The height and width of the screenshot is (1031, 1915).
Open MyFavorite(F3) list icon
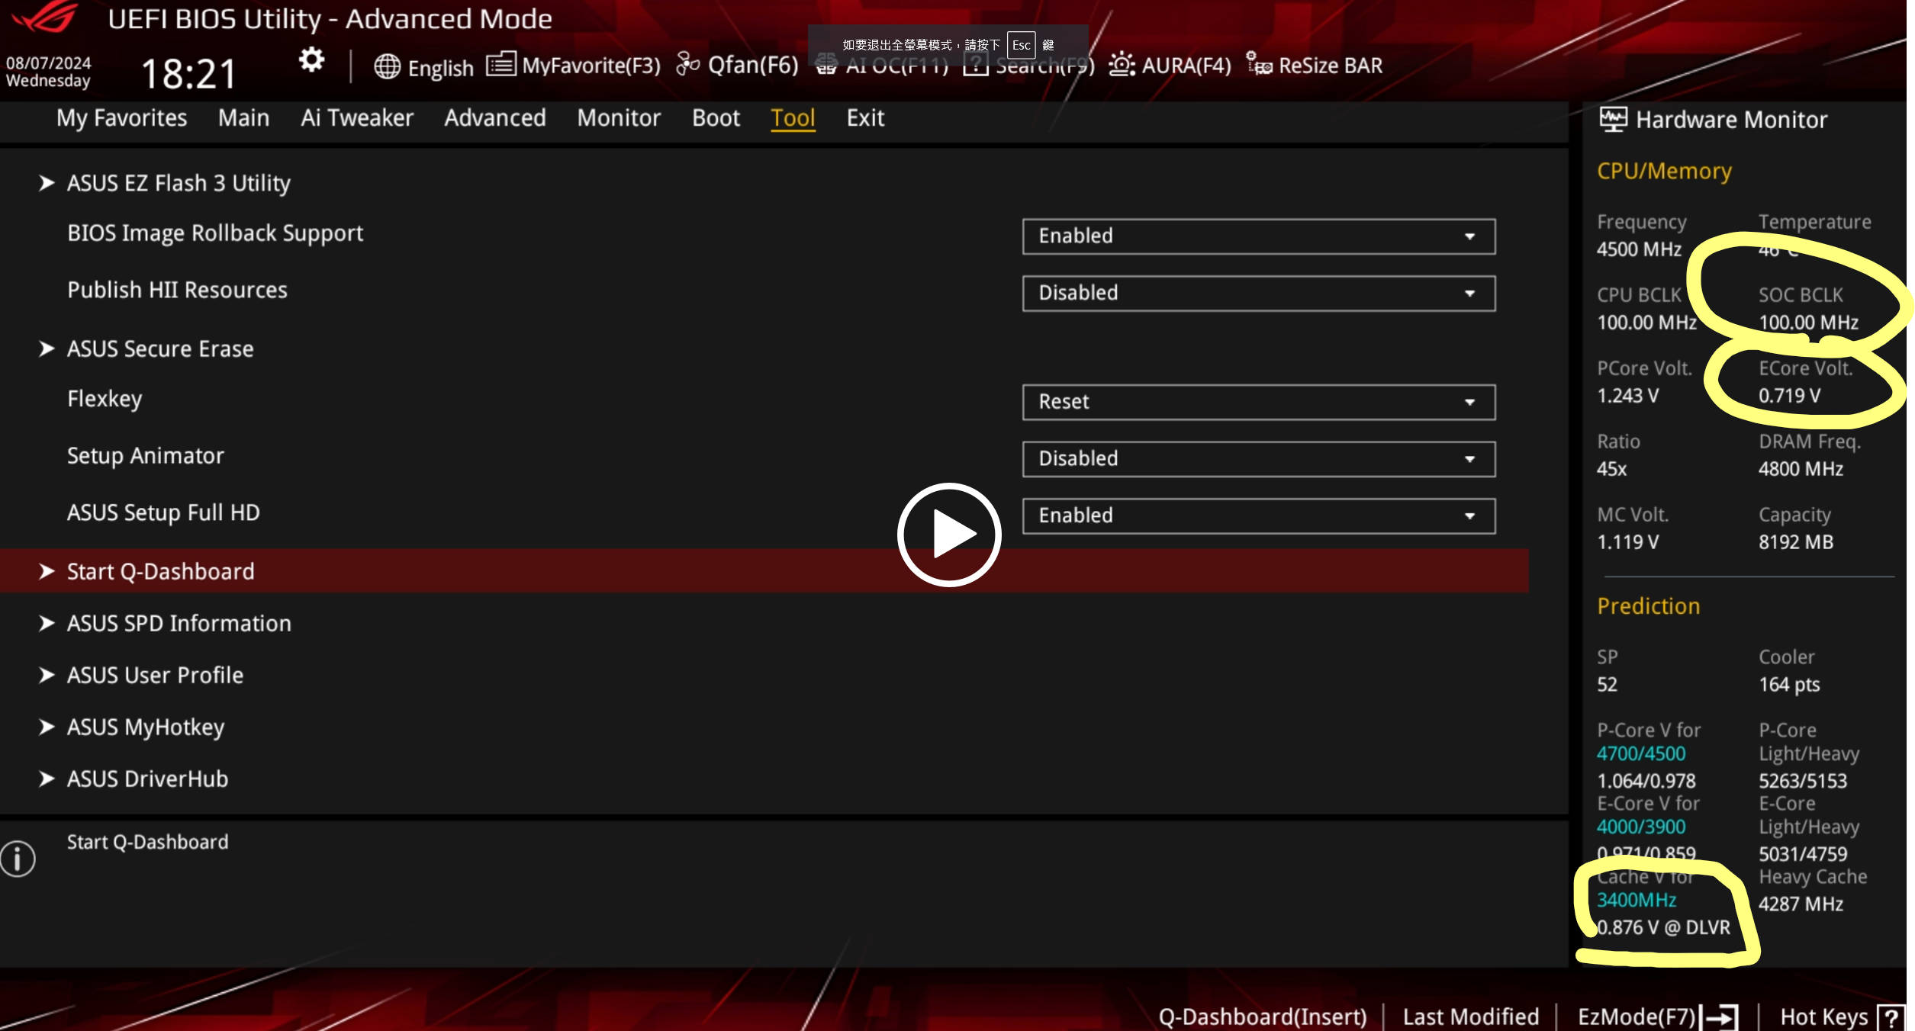point(500,64)
